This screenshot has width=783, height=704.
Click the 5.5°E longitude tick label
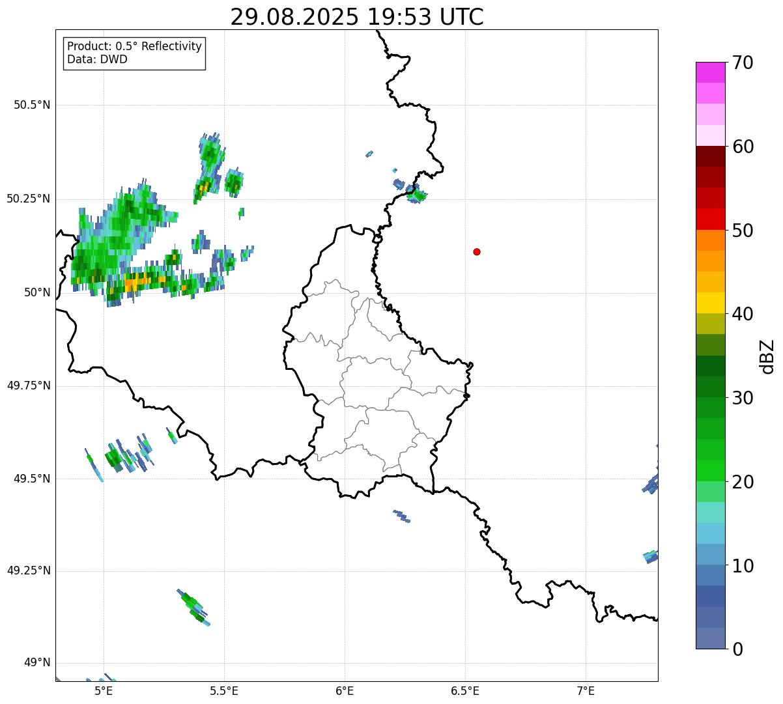pyautogui.click(x=224, y=690)
